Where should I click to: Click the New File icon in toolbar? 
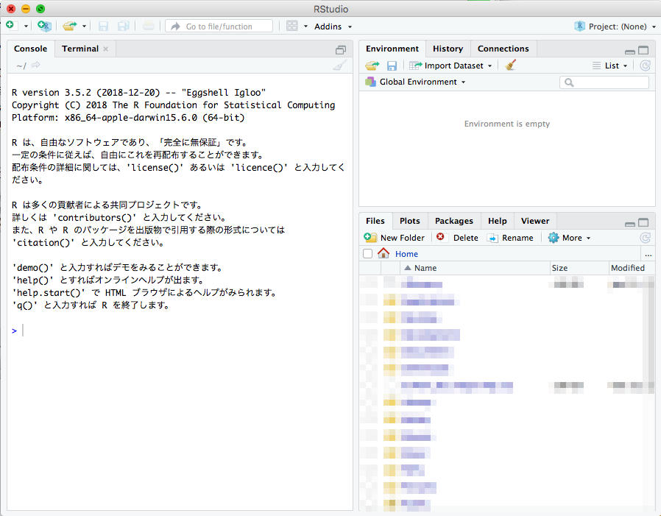(x=10, y=26)
